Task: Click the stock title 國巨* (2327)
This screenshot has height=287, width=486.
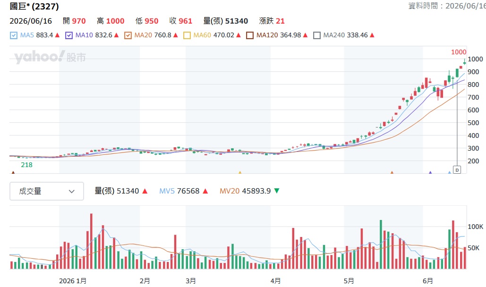Action: pos(34,6)
